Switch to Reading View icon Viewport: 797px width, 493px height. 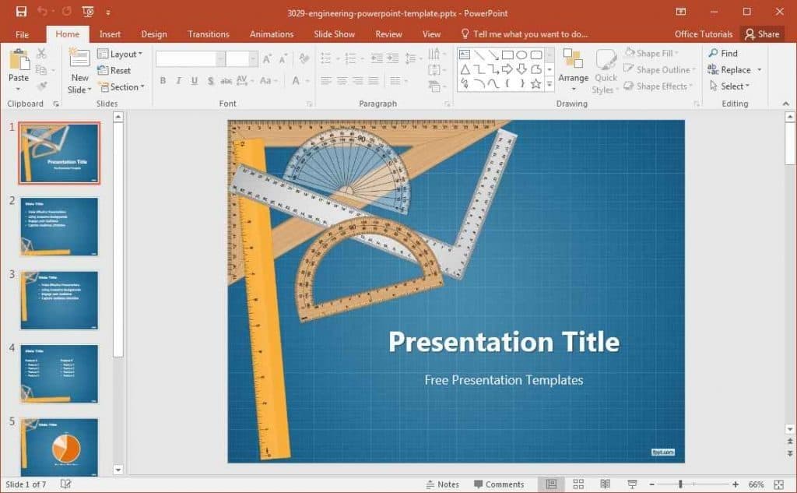pyautogui.click(x=605, y=484)
